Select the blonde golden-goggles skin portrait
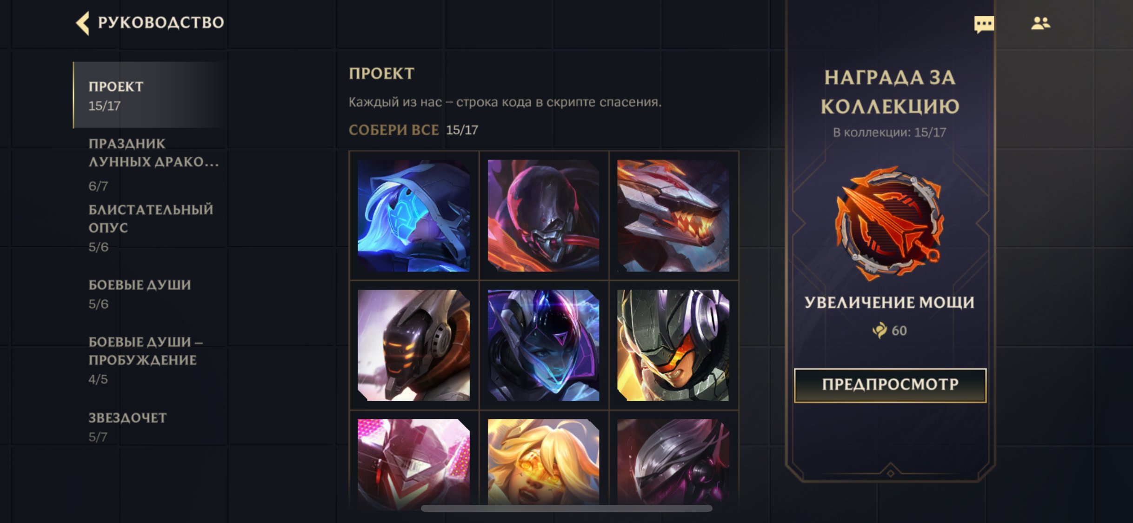Screen dimensions: 1133x523 pyautogui.click(x=543, y=463)
